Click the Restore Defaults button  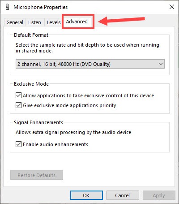(37, 175)
